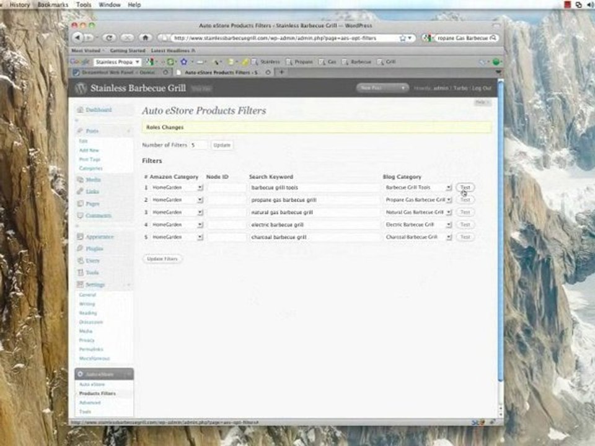Reload the page with the refresh icon

tap(109, 38)
